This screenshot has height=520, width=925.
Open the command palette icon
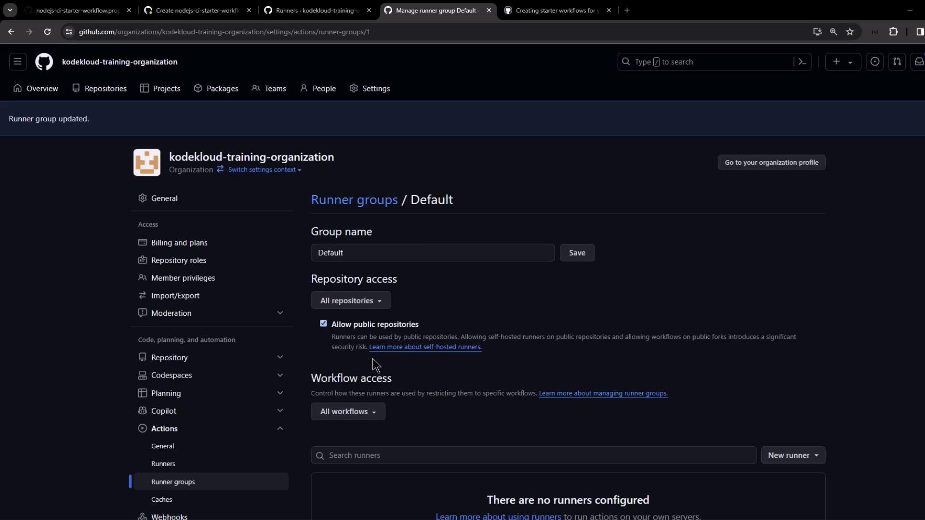(x=802, y=62)
